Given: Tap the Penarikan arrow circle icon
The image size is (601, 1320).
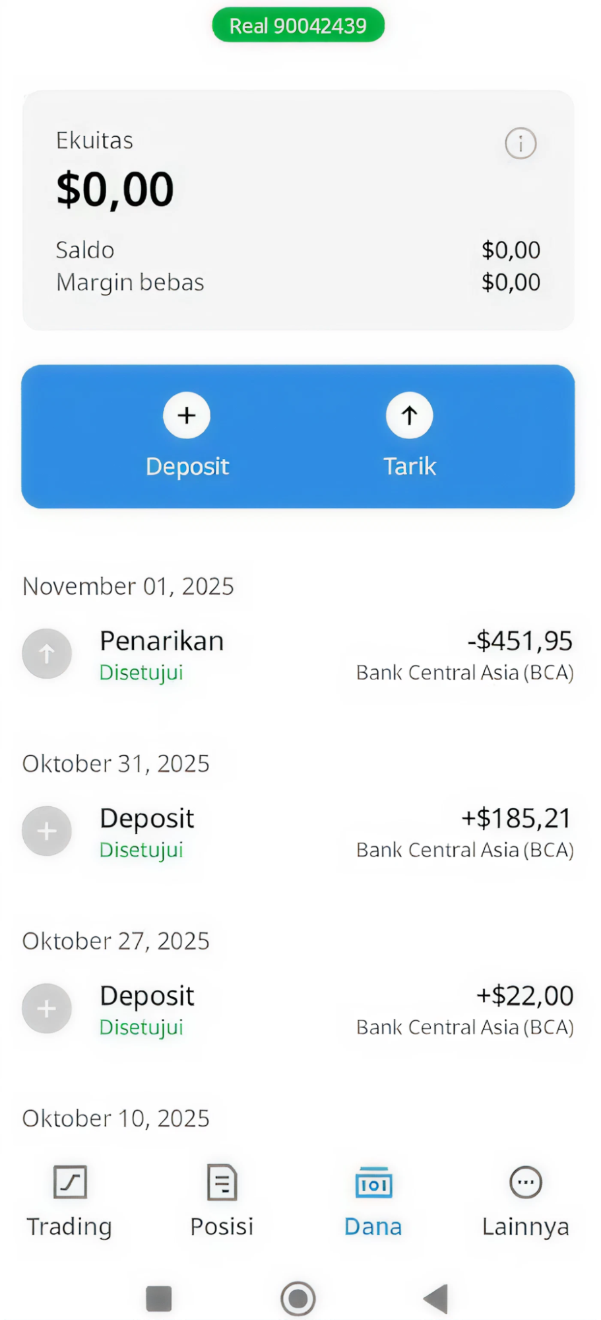Looking at the screenshot, I should (x=47, y=654).
